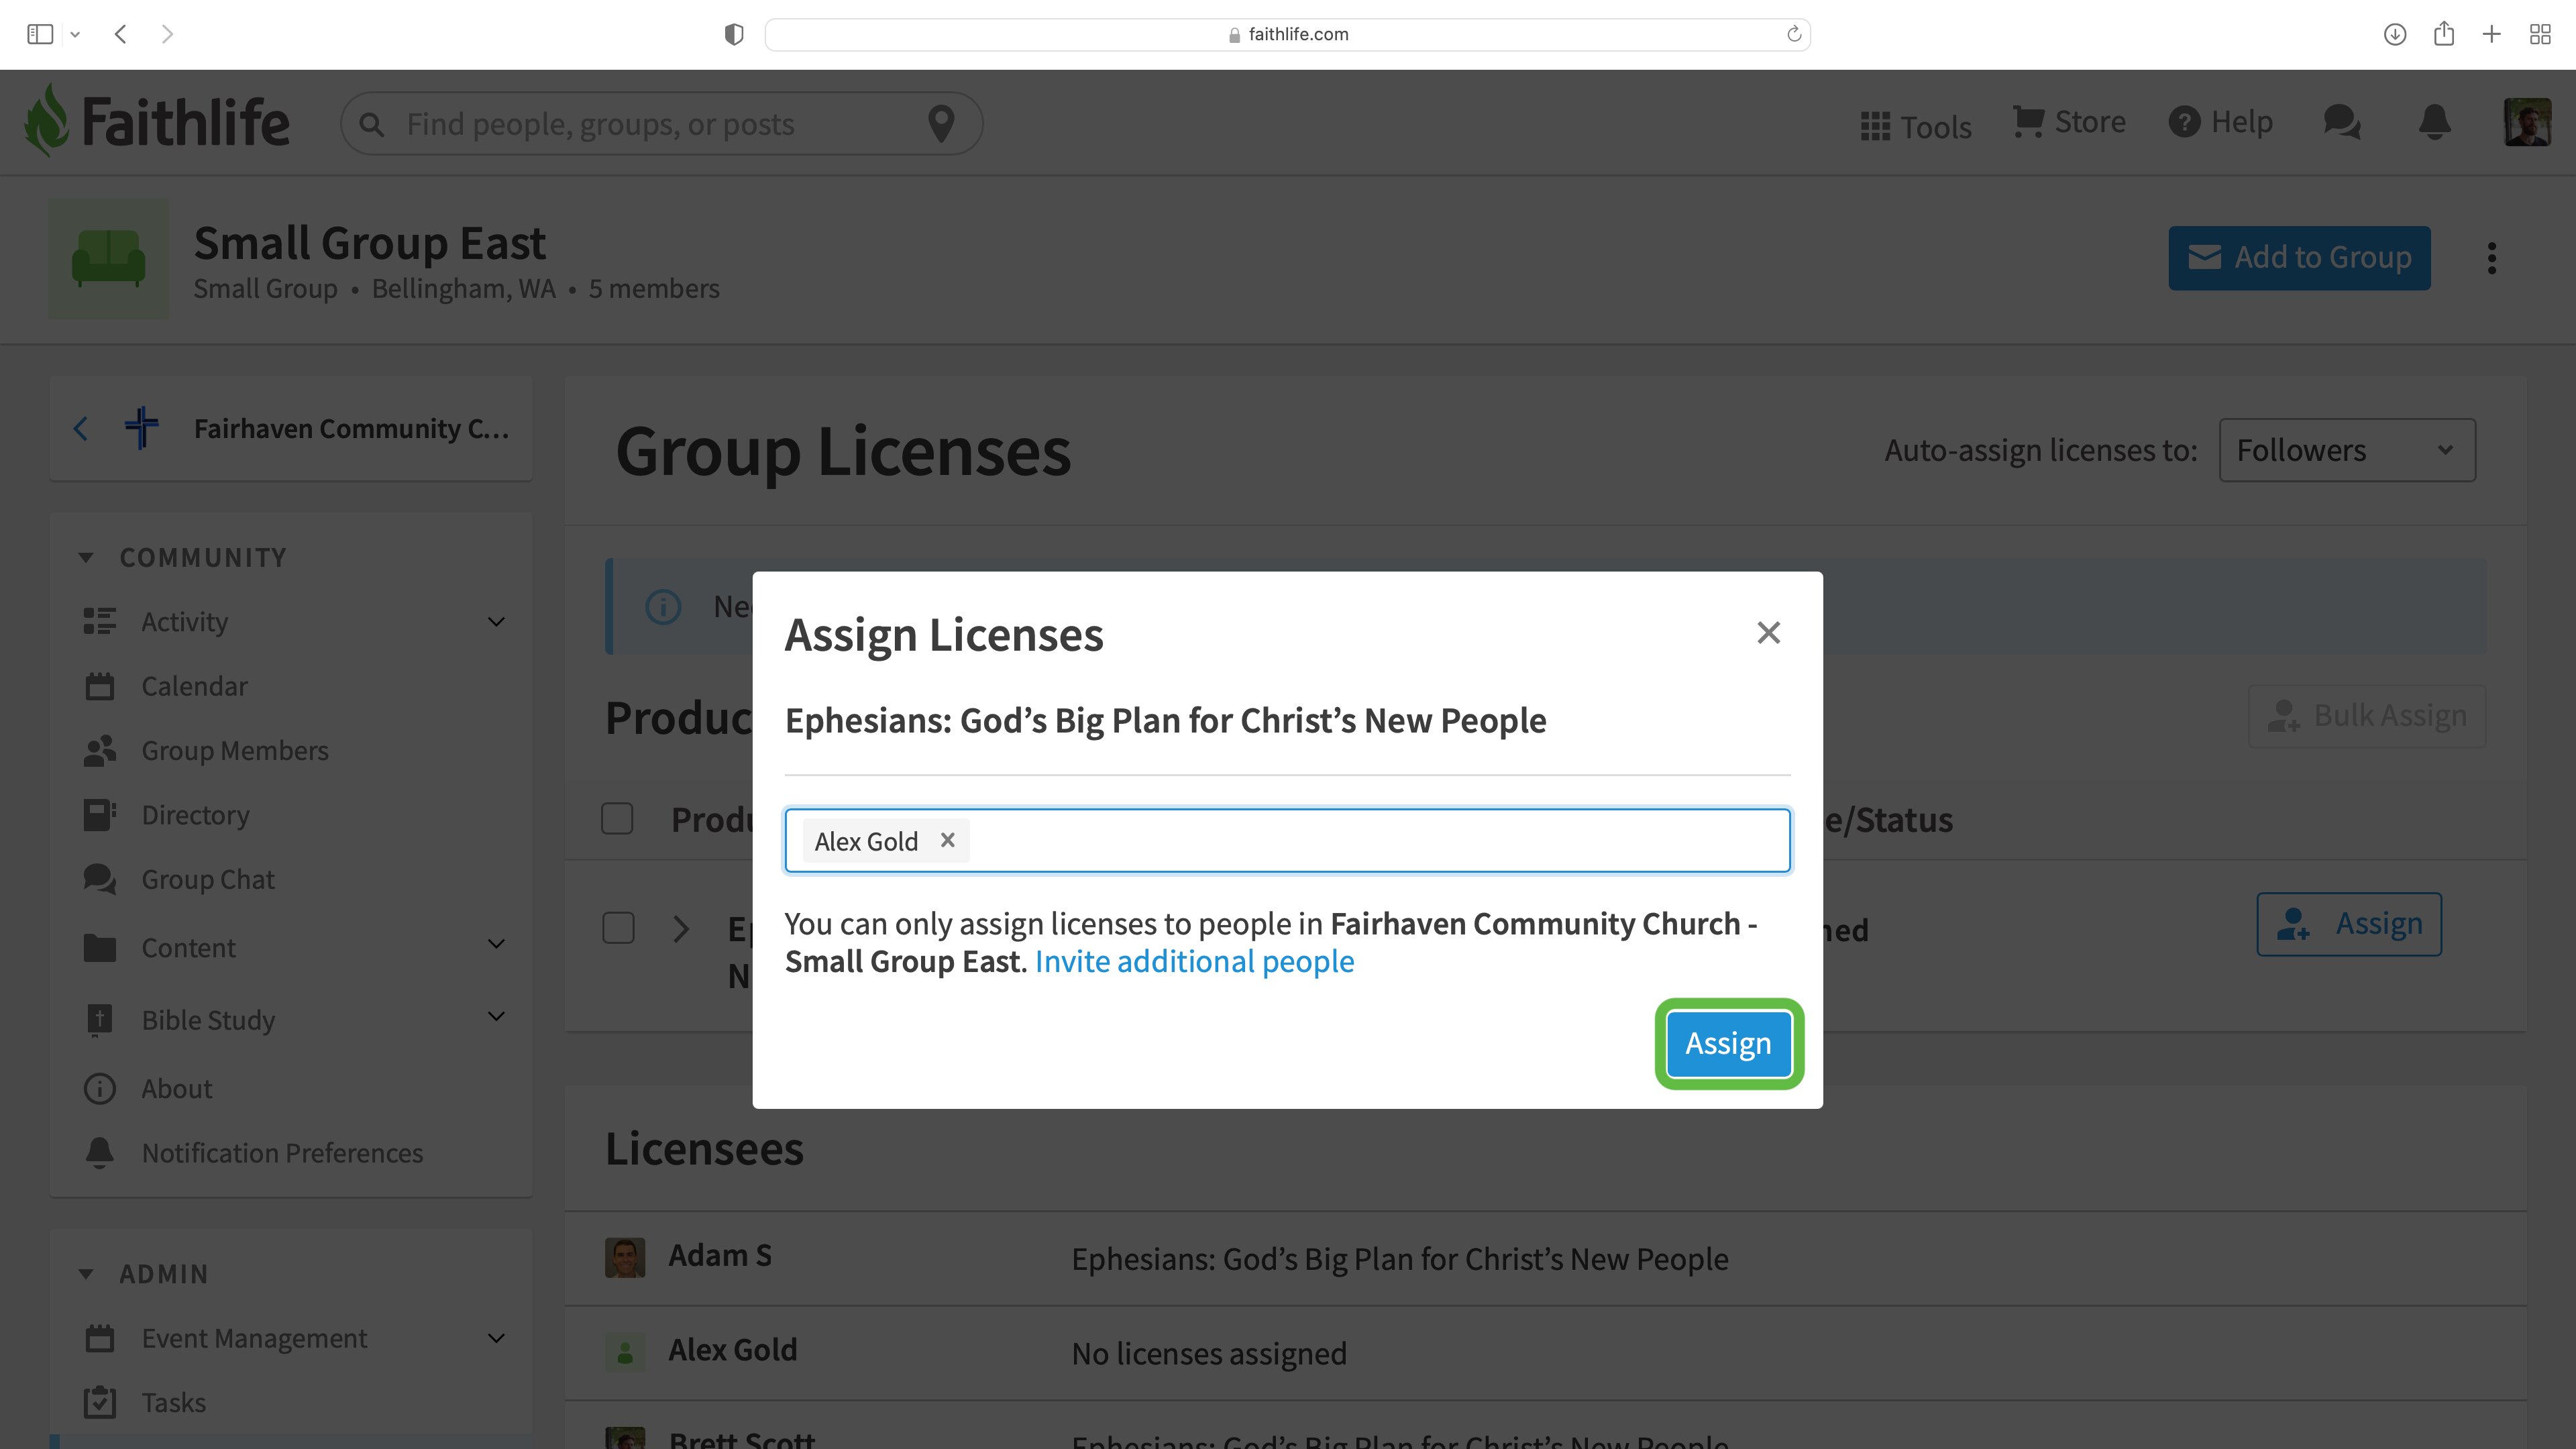Check the Ephesians product row checkbox

pyautogui.click(x=618, y=928)
